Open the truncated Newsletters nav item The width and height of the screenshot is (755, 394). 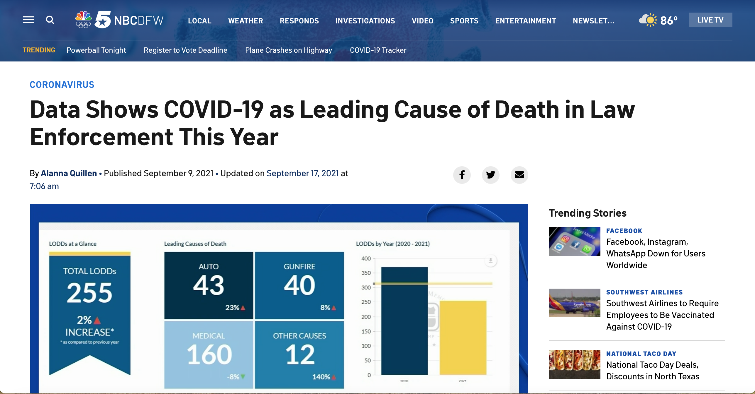(x=593, y=21)
